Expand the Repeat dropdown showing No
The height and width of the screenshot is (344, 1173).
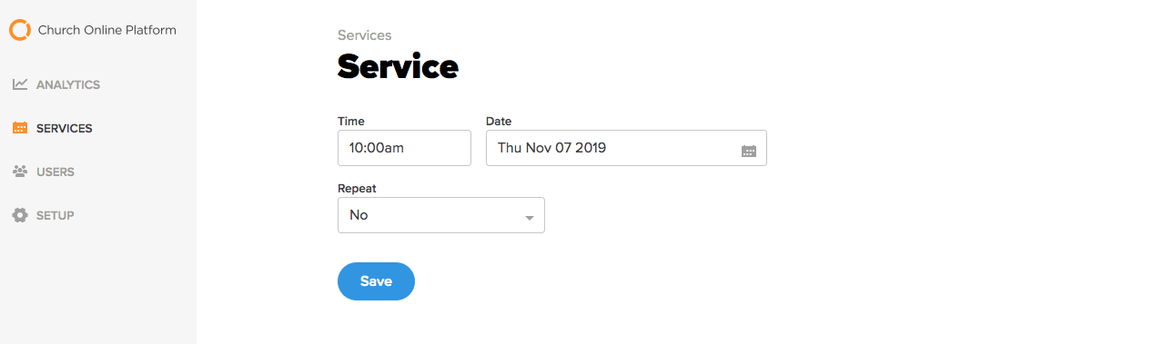(x=441, y=215)
